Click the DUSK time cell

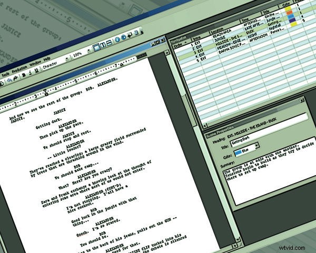tap(250, 32)
